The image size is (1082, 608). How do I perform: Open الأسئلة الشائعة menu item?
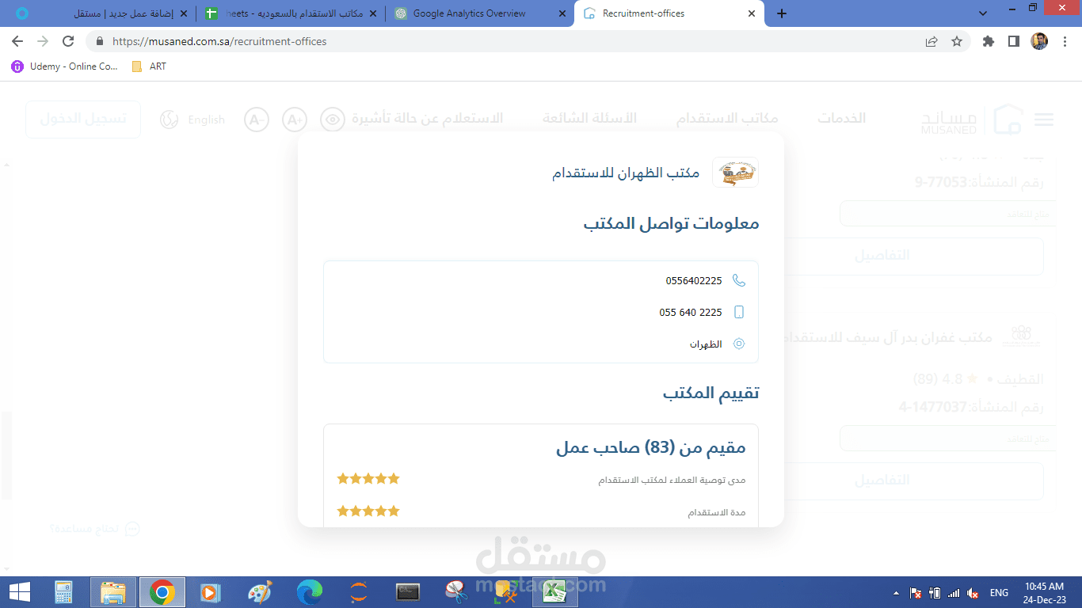click(x=589, y=118)
